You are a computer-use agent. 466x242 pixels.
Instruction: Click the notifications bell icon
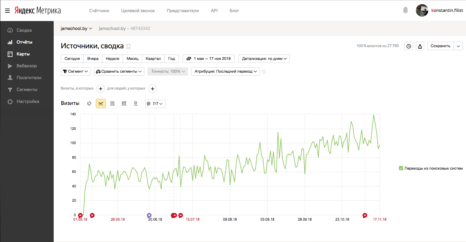(405, 10)
